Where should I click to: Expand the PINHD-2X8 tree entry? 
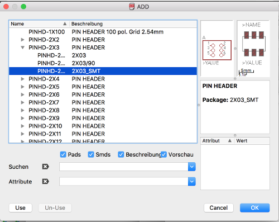[22, 110]
